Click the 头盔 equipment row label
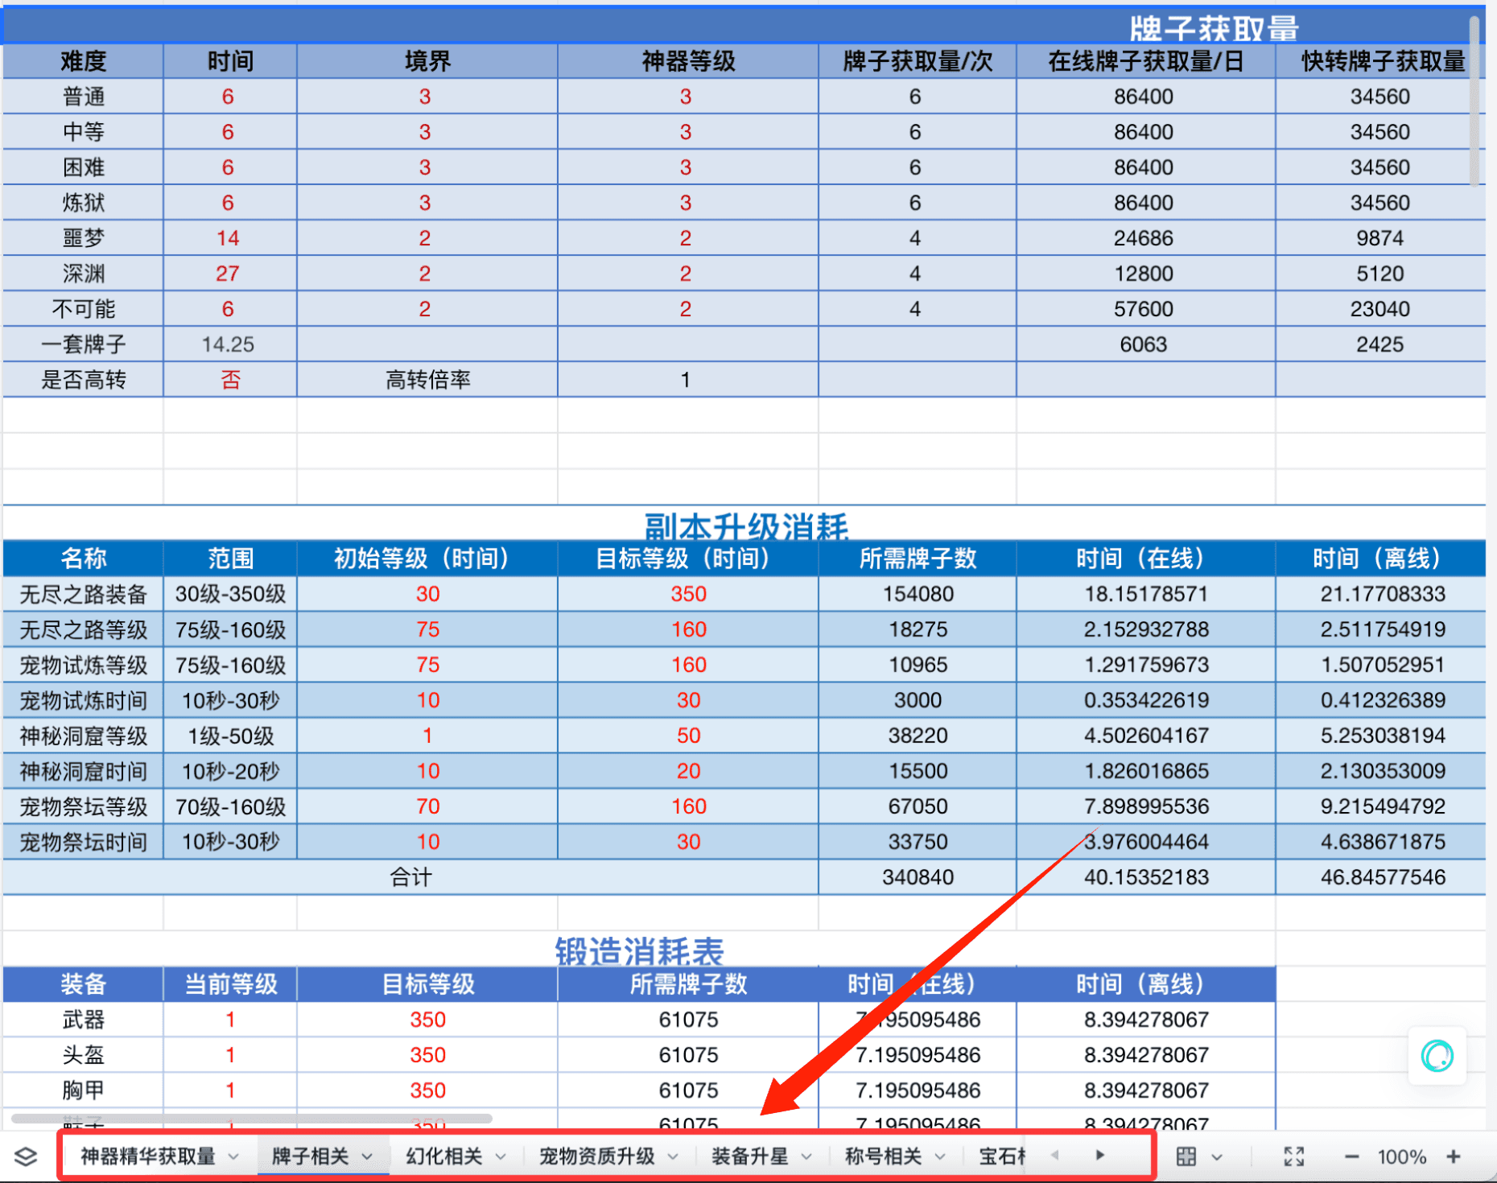 click(84, 1055)
